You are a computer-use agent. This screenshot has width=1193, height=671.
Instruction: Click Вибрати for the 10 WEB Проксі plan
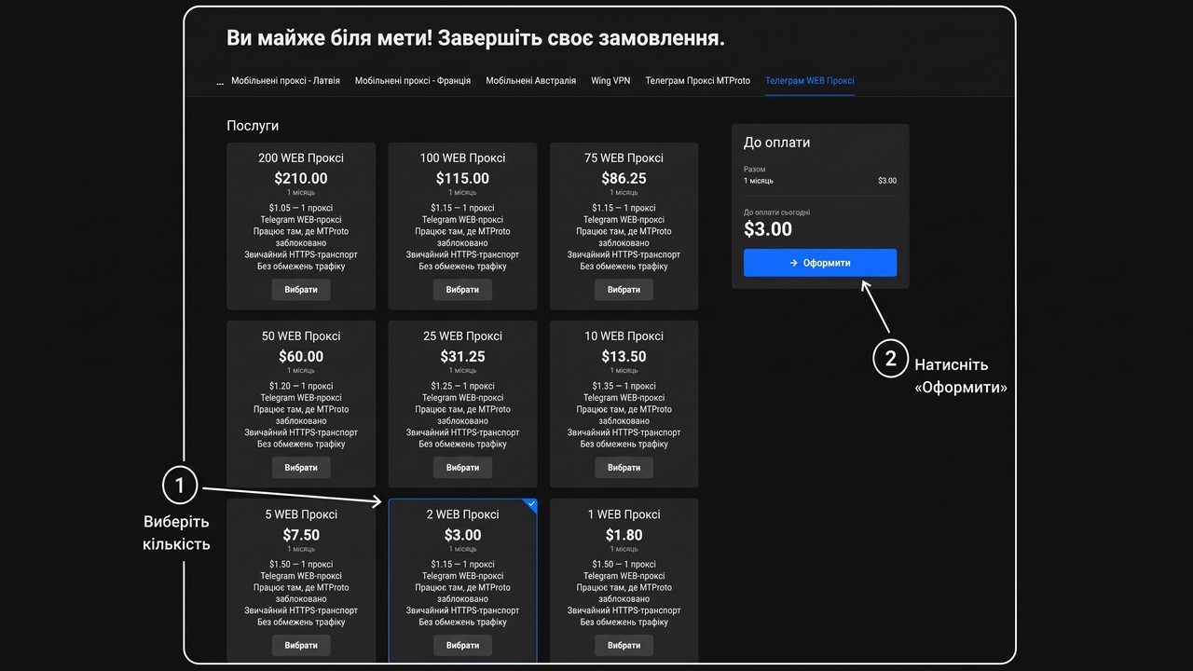(624, 468)
